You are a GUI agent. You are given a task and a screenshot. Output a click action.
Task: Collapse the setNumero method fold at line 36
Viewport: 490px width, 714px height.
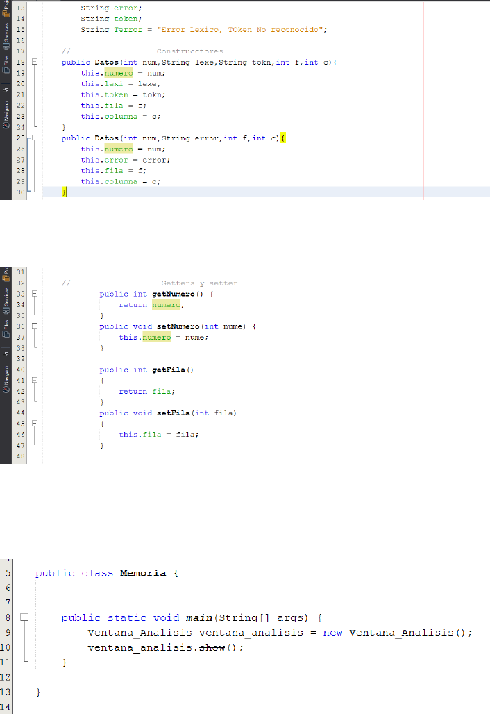35,326
